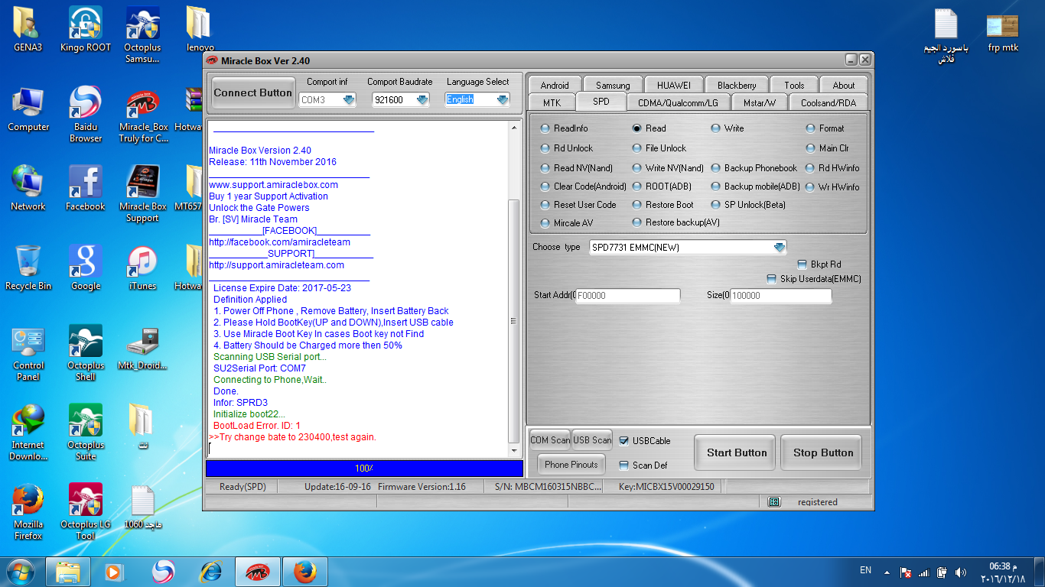The width and height of the screenshot is (1045, 587).
Task: Open the Comport Baudrate dropdown
Action: 422,100
